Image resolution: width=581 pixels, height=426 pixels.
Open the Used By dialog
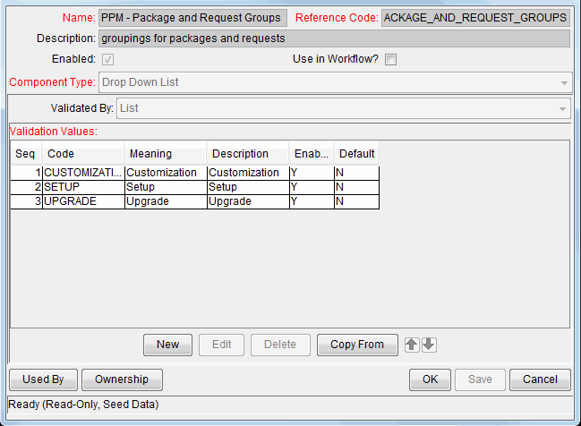point(43,379)
